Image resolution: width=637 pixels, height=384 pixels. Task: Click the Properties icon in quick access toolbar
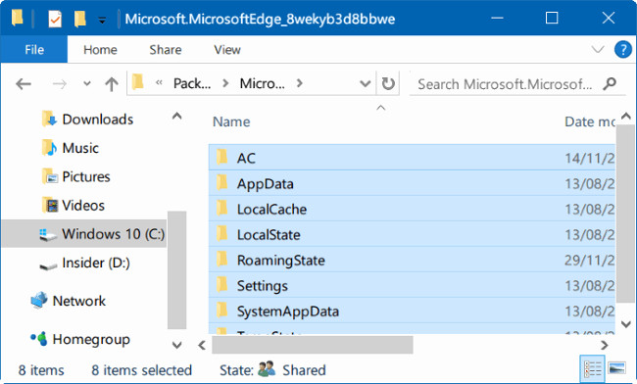coord(55,19)
